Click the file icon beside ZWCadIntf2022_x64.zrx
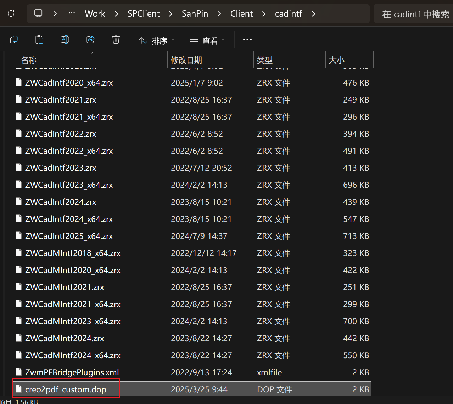This screenshot has width=453, height=404. click(x=19, y=151)
